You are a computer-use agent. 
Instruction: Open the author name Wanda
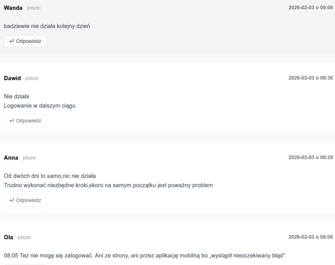pos(13,8)
